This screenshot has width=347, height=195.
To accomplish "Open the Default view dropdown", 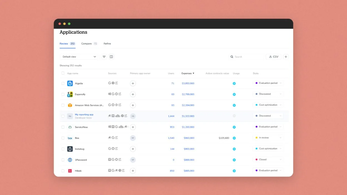I will [79, 57].
